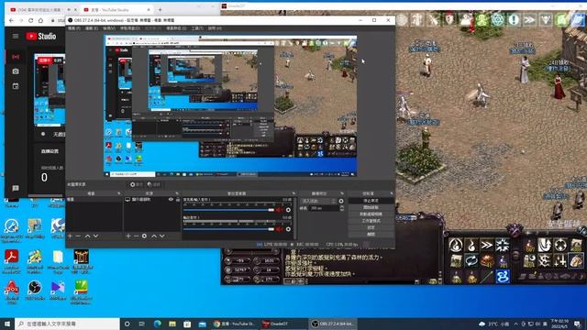
Task: Pop out the Sources dock with its header icon
Action: pyautogui.click(x=177, y=193)
